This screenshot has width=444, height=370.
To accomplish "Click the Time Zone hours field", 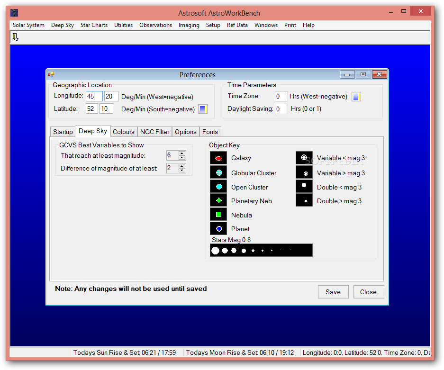I will click(281, 96).
